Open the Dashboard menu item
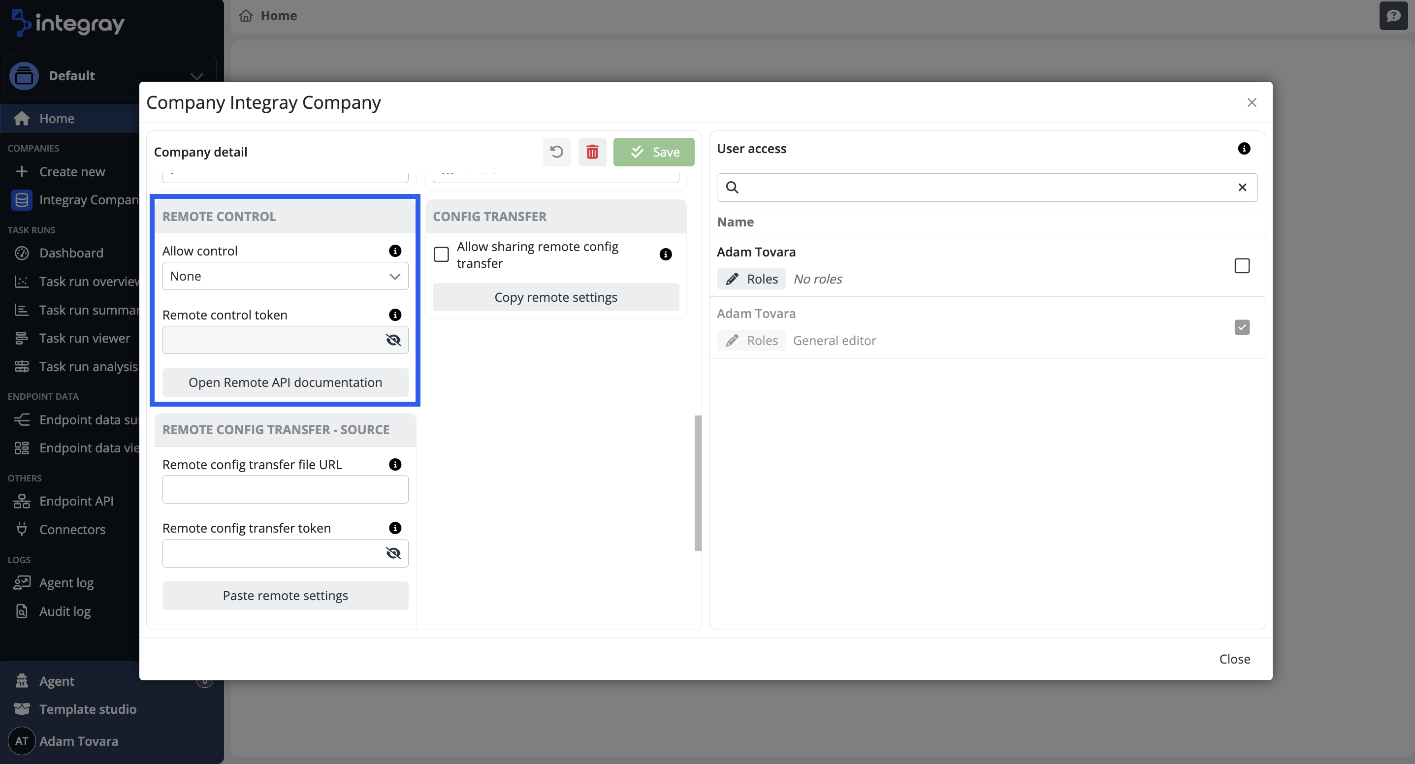The height and width of the screenshot is (764, 1415). (x=71, y=253)
